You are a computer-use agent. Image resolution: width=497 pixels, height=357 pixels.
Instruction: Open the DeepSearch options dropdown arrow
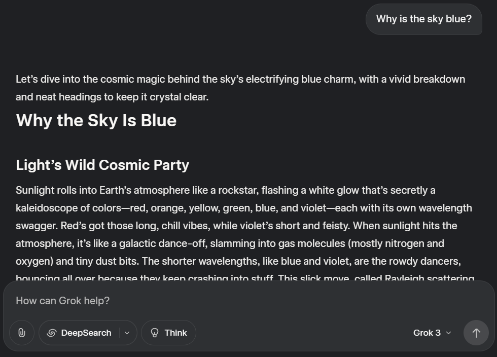pyautogui.click(x=127, y=333)
